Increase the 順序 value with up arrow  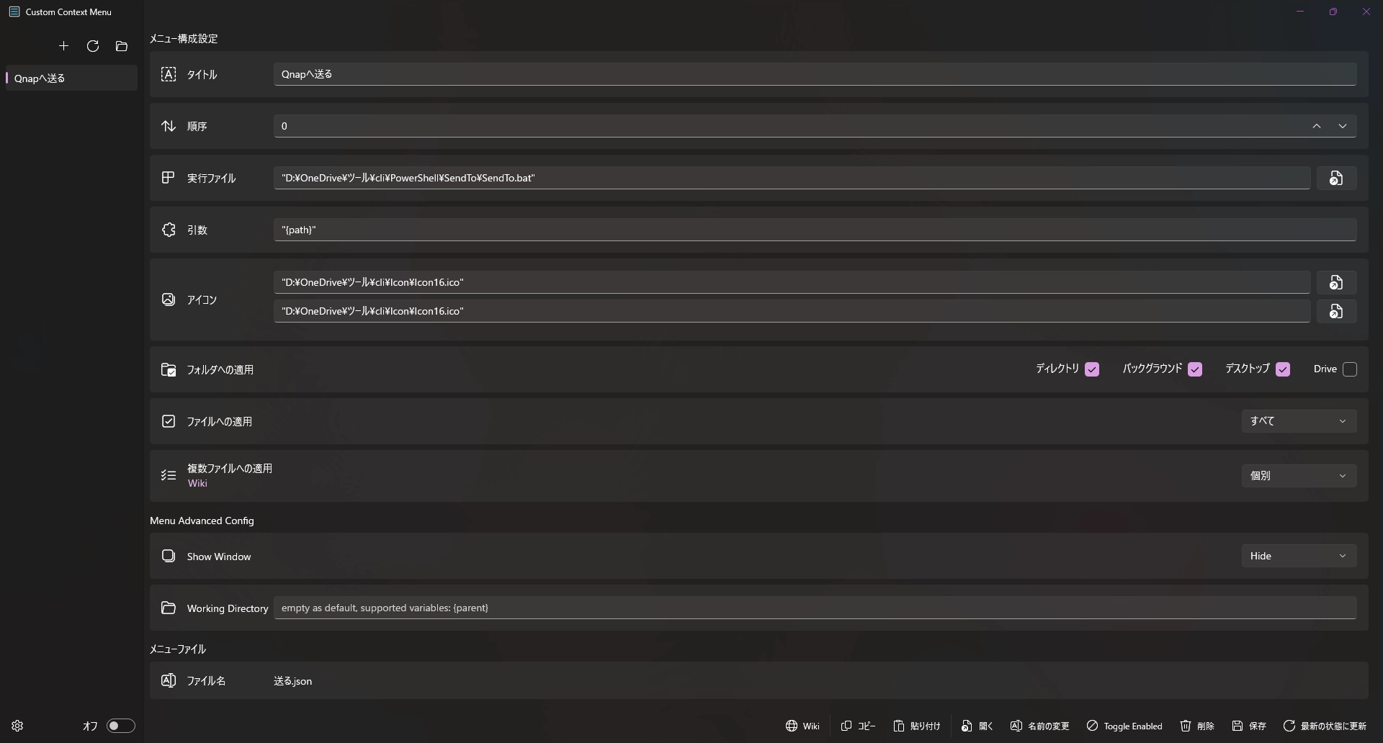(x=1317, y=126)
